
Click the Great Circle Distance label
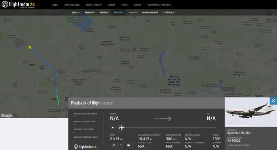(x=85, y=114)
